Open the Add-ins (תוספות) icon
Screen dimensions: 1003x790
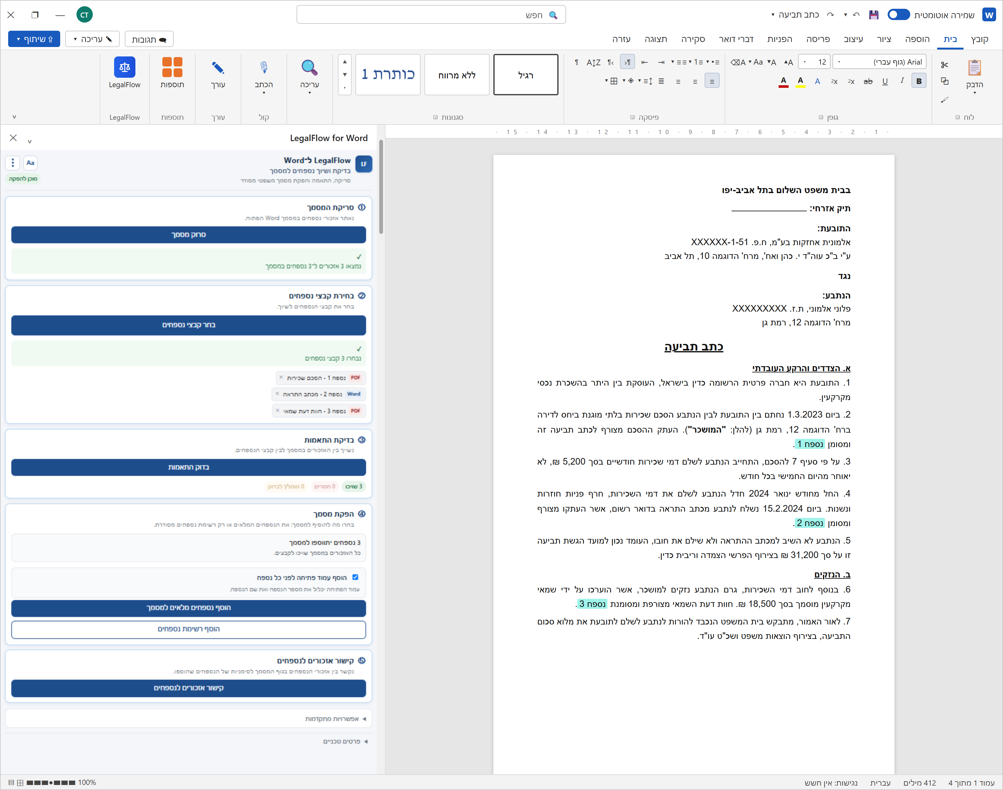[172, 67]
